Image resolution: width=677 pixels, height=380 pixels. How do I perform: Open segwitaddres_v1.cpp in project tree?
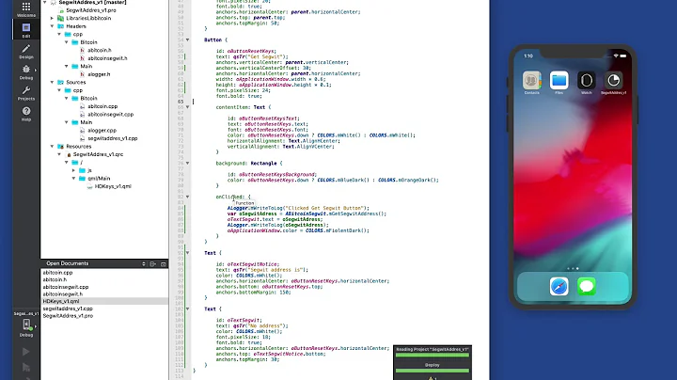pyautogui.click(x=112, y=138)
